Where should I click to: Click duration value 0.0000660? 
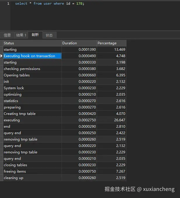pos(87,75)
